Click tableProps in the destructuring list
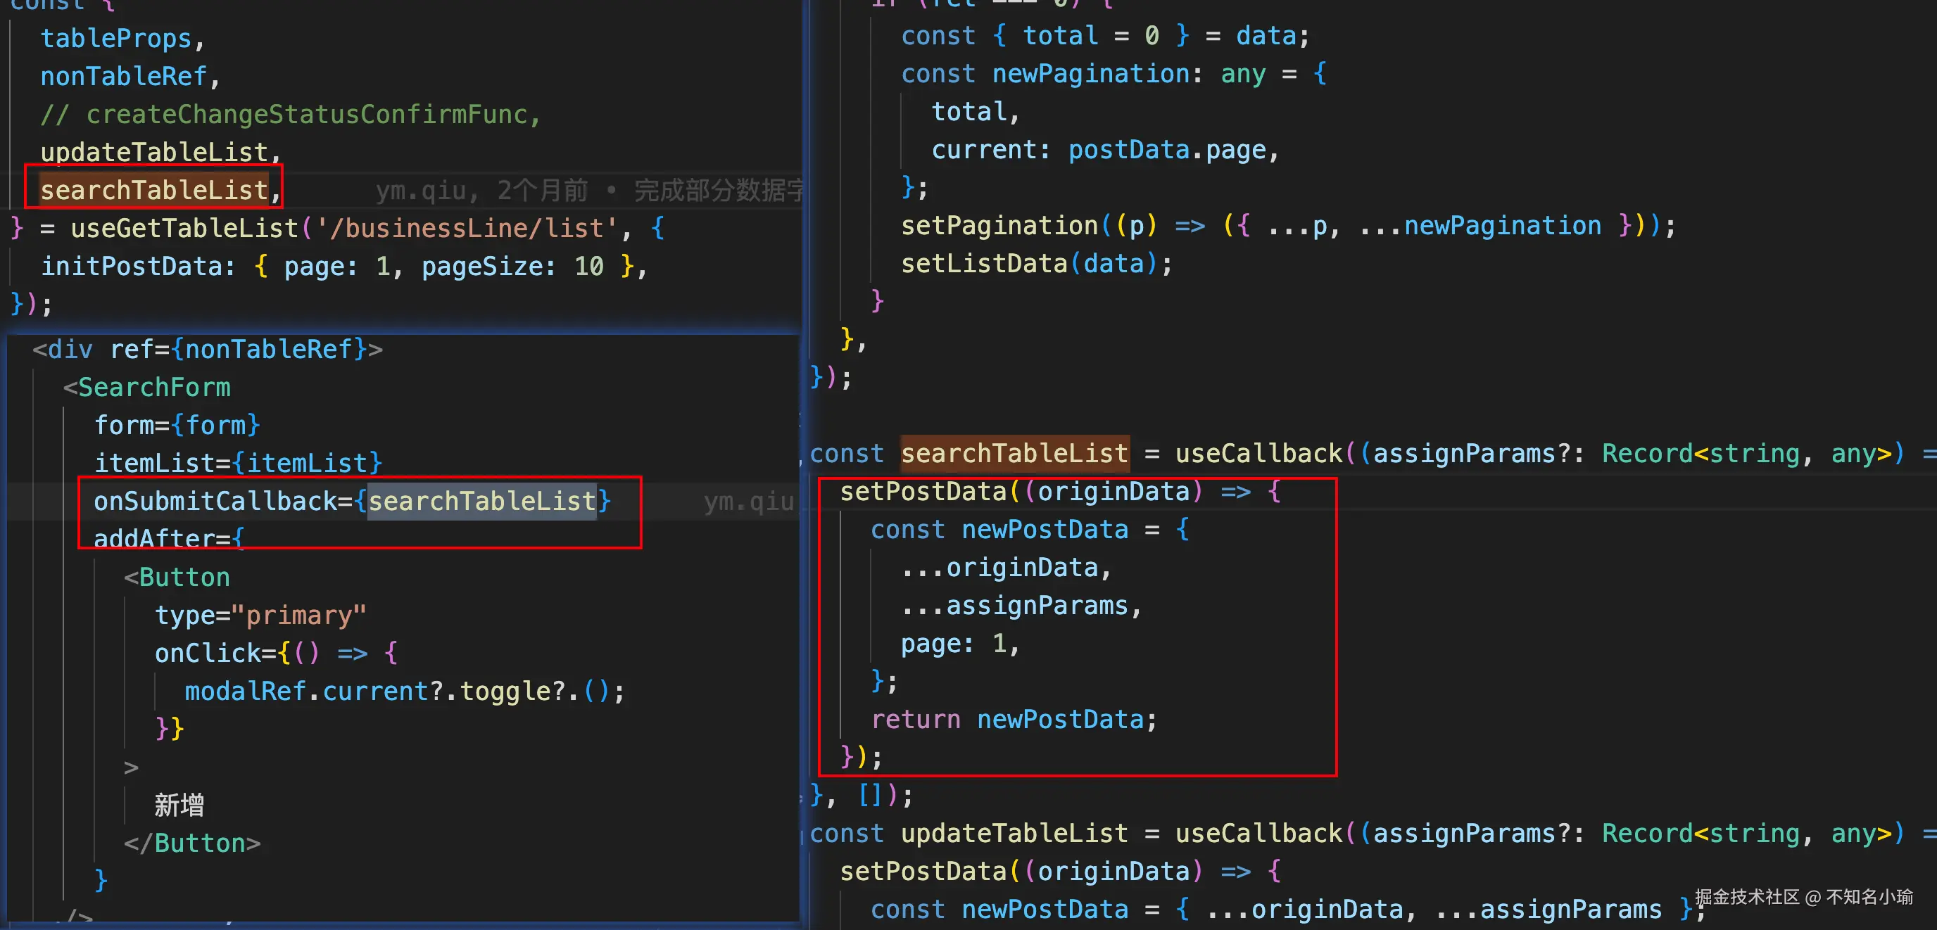This screenshot has width=1937, height=930. click(116, 39)
